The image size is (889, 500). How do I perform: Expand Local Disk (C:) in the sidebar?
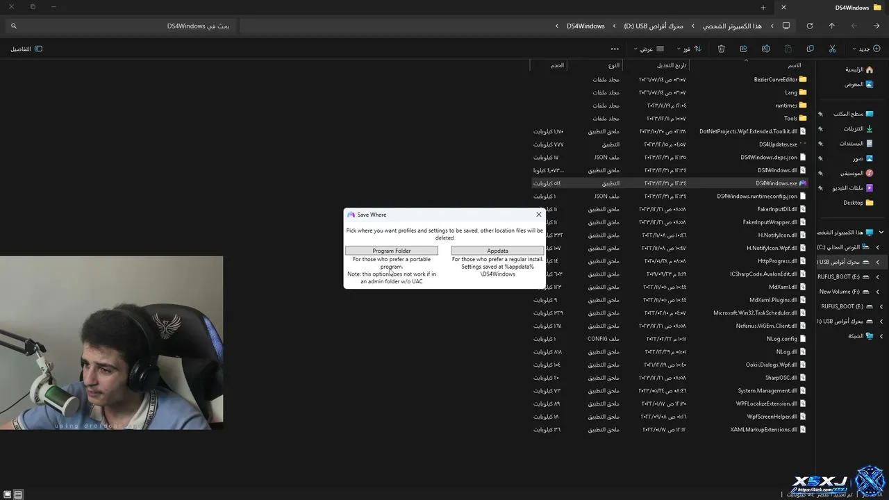click(x=877, y=247)
